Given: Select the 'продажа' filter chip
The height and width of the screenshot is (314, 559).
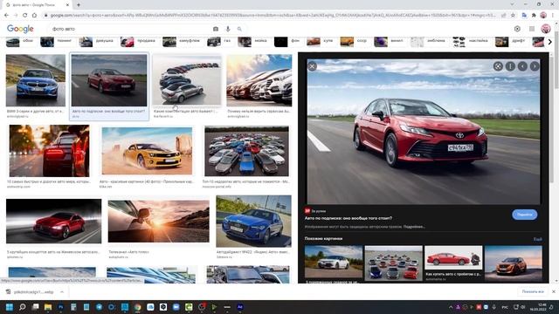Looking at the screenshot, I should click(x=138, y=42).
